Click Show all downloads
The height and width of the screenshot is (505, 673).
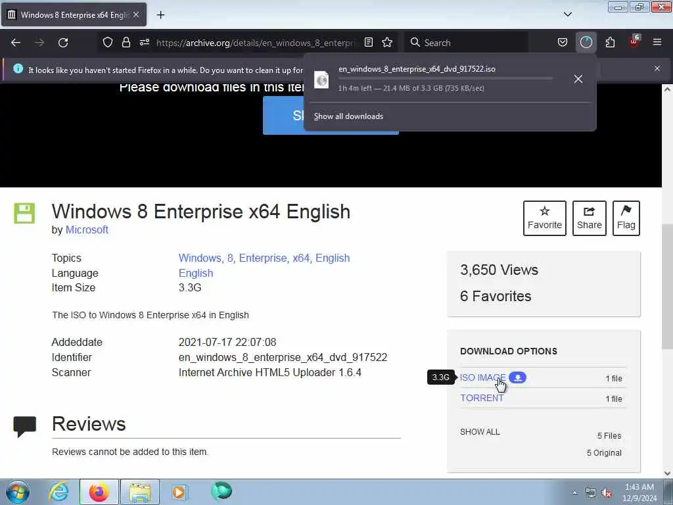pyautogui.click(x=348, y=116)
